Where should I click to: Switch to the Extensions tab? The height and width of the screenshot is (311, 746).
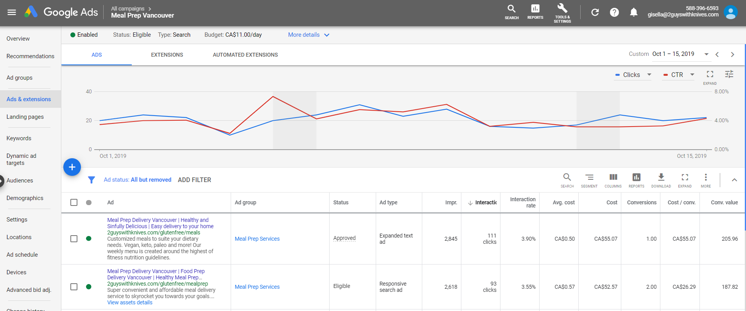[x=167, y=55]
